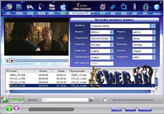Switch to the PSP format tab
Image resolution: width=164 pixels, height=114 pixels.
pyautogui.click(x=113, y=13)
